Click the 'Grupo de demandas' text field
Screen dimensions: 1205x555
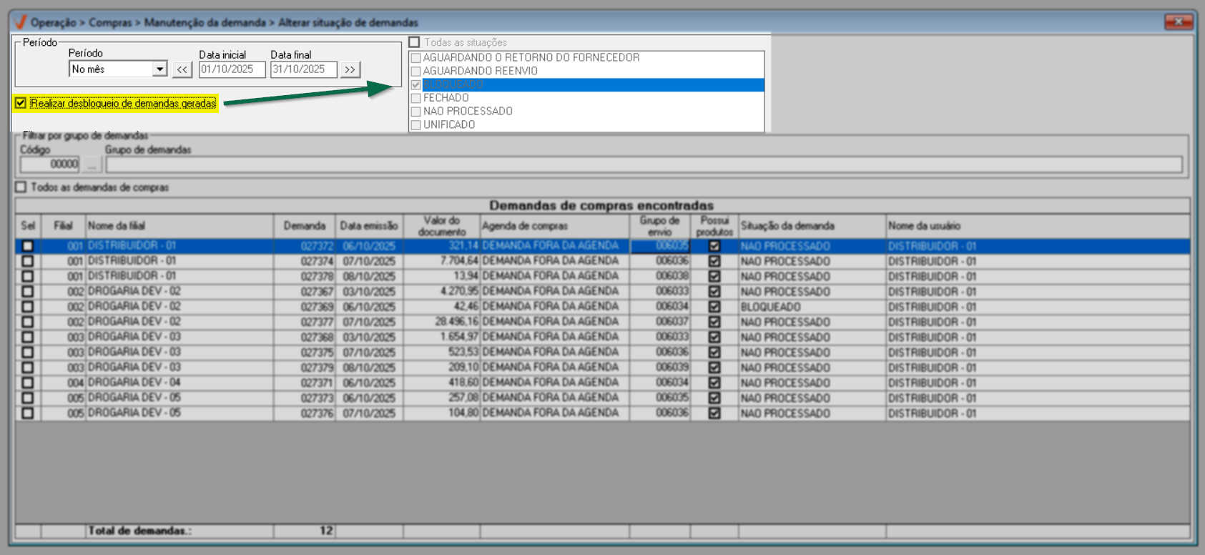point(644,164)
